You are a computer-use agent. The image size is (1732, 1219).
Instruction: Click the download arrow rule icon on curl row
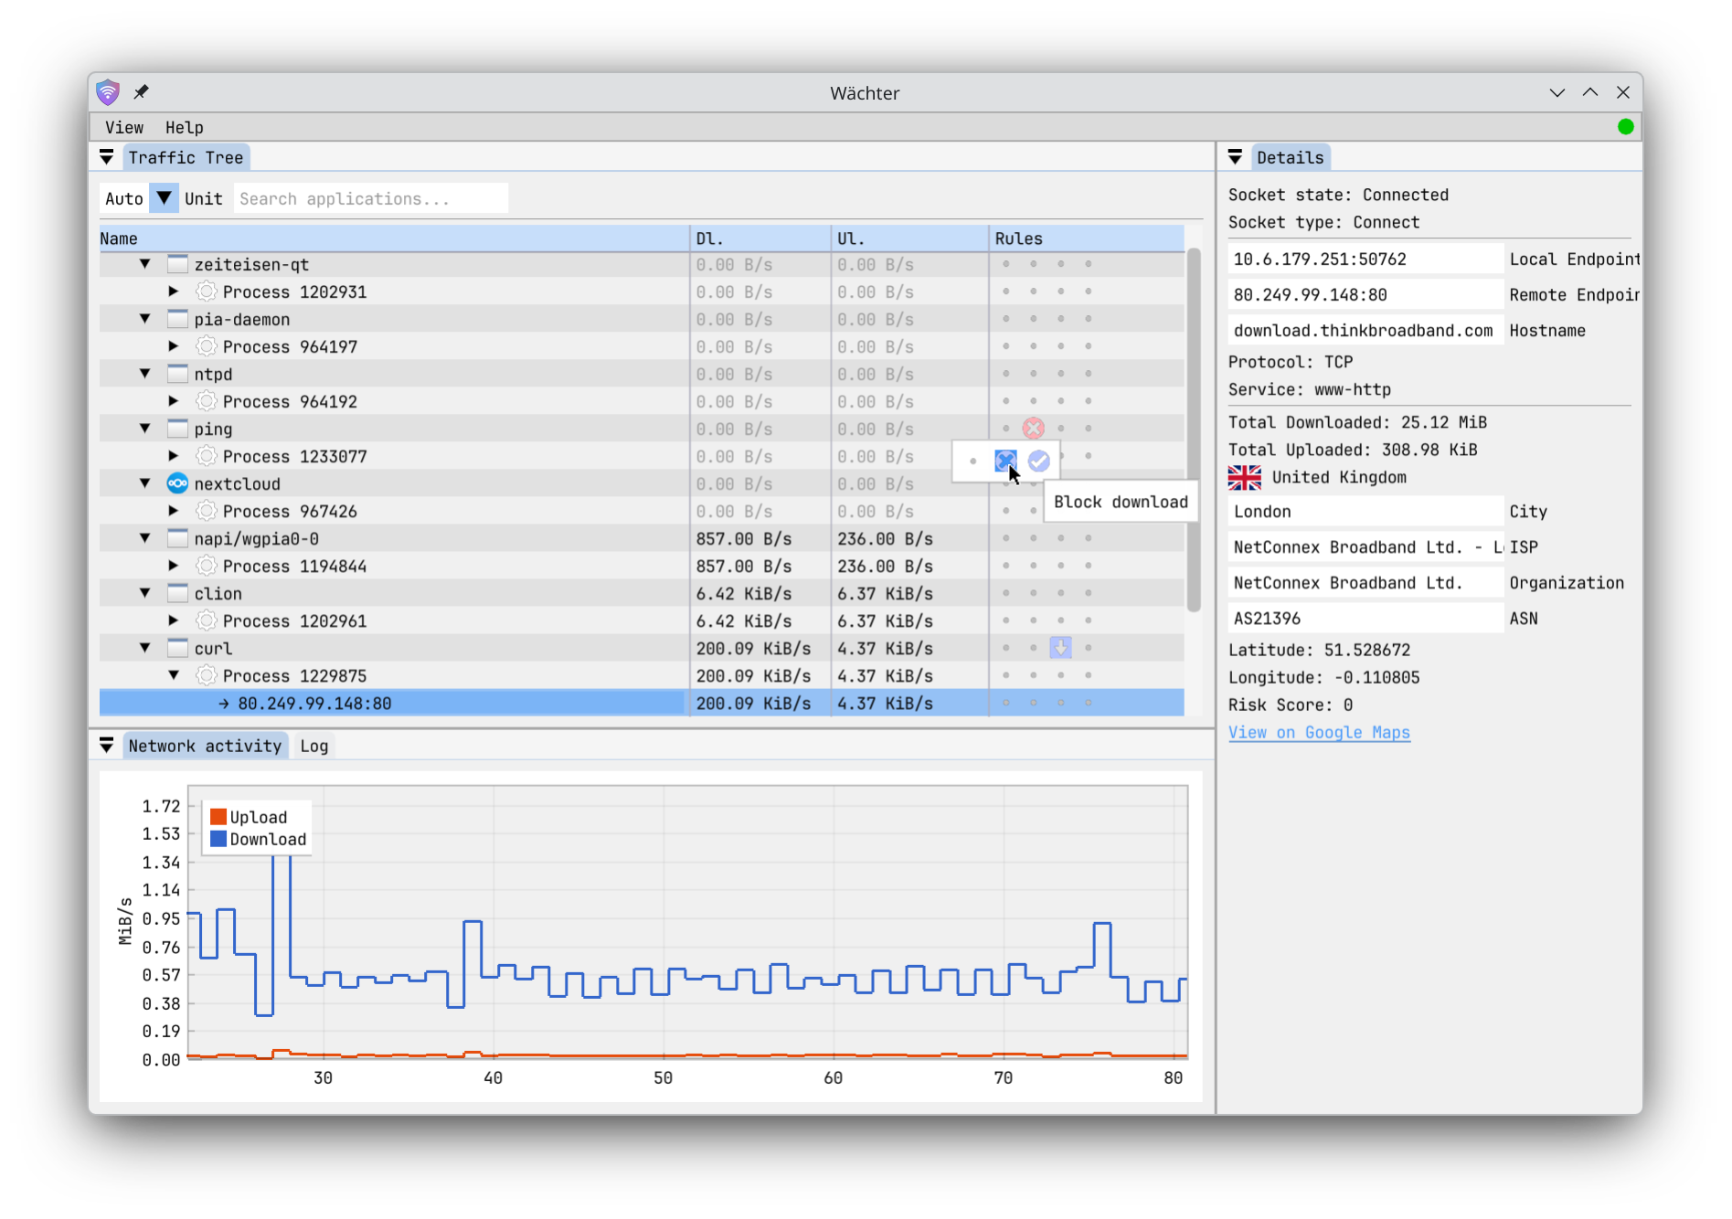tap(1060, 648)
